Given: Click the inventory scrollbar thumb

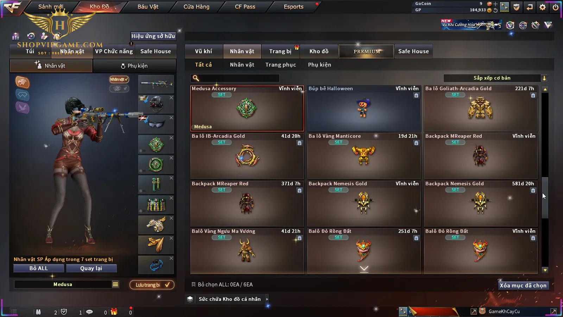Looking at the screenshot, I should click(545, 197).
